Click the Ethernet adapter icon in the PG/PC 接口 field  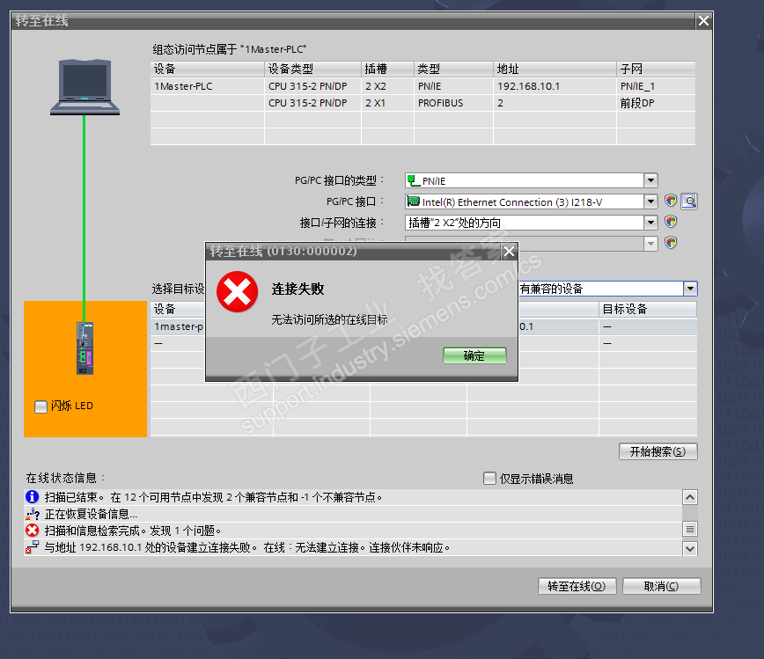tap(414, 201)
